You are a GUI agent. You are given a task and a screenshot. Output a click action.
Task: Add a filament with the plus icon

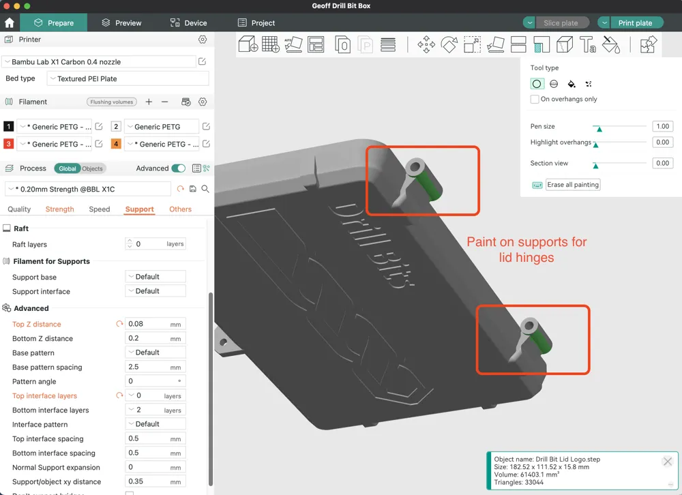(x=149, y=102)
